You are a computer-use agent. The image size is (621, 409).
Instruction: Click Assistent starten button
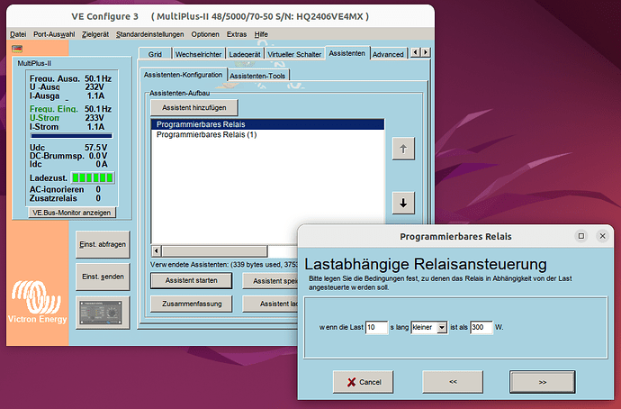tap(192, 280)
